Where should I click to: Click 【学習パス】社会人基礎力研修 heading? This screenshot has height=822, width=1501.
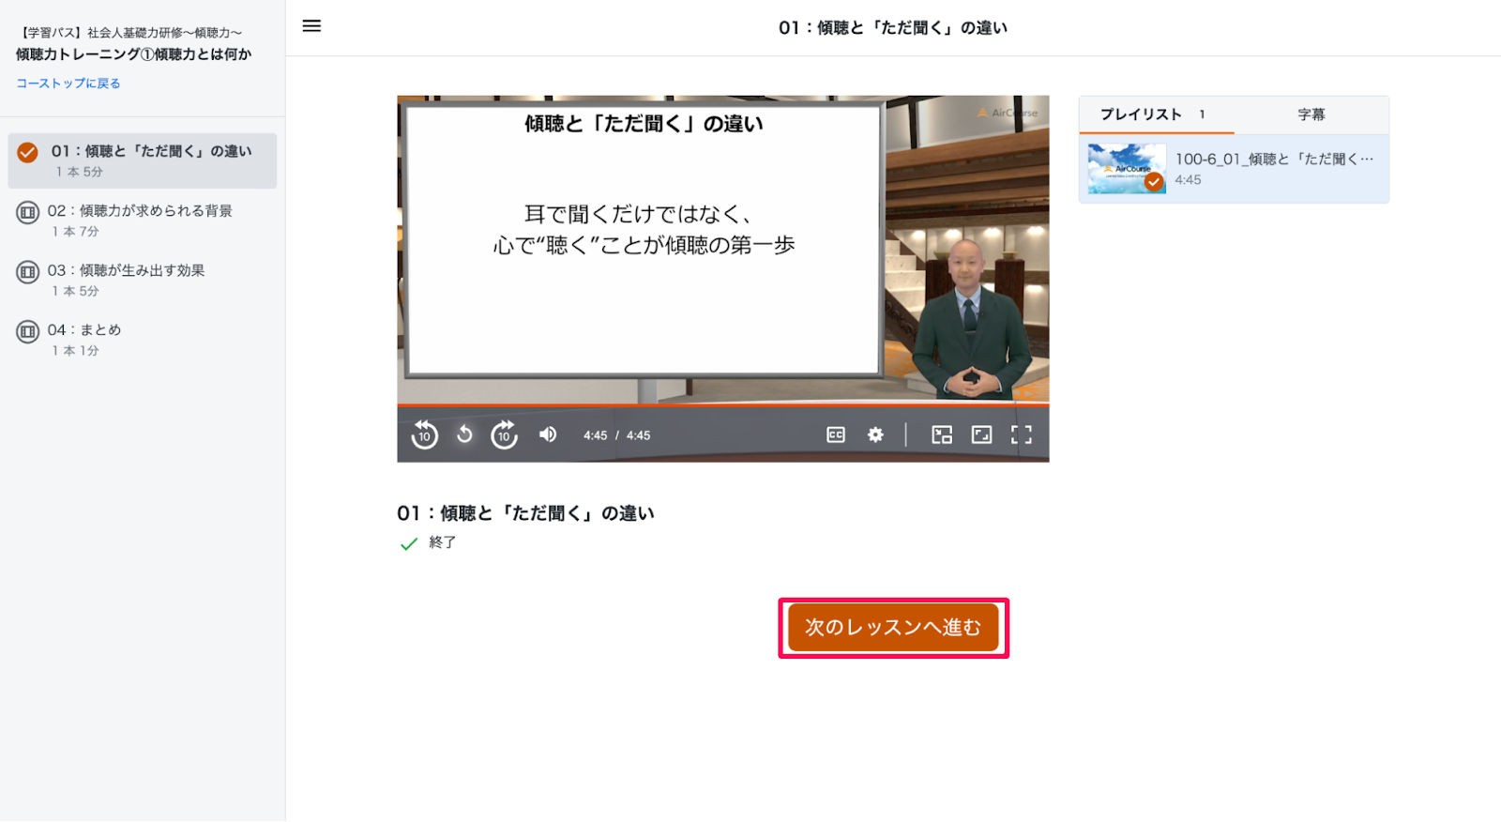(x=129, y=33)
